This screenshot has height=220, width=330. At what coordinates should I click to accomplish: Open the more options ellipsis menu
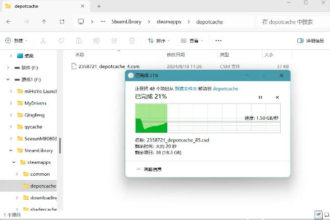[218, 41]
